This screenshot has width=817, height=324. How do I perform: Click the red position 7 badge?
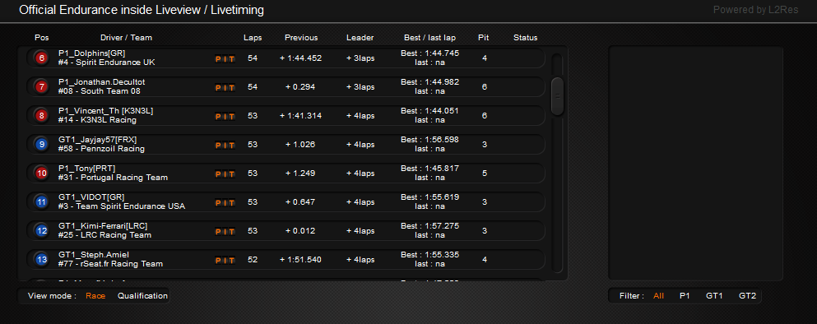(x=42, y=86)
